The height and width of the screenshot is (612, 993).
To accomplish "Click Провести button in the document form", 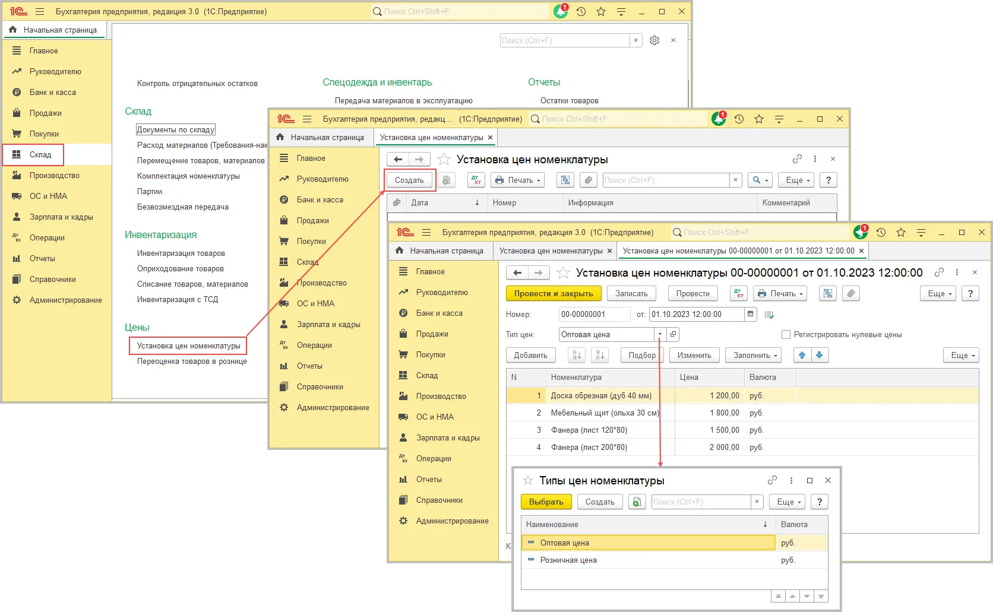I will [692, 293].
